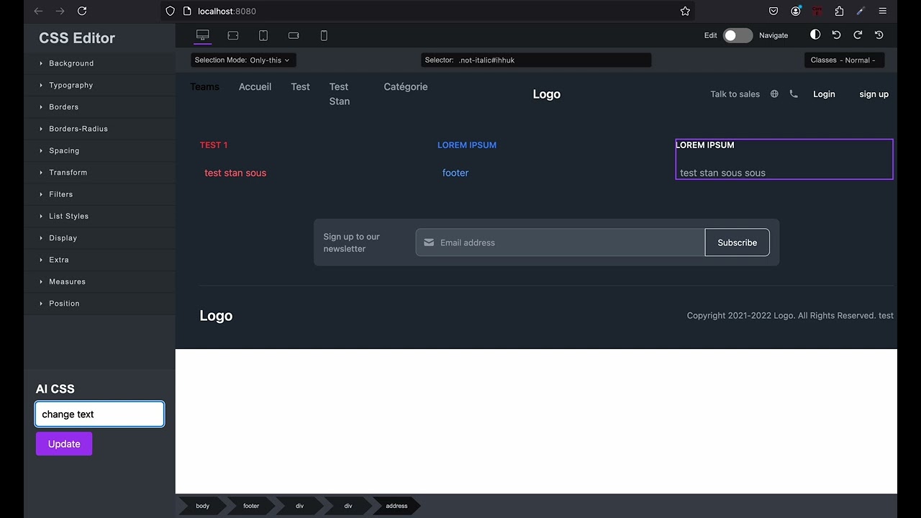Expand the Measures section
921x518 pixels.
(99, 281)
